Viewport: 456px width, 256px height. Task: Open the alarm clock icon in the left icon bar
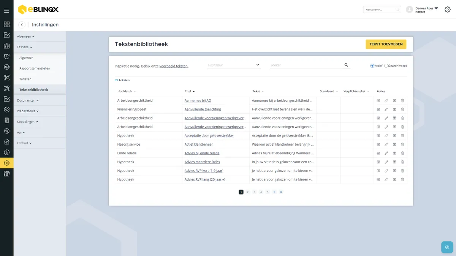click(x=6, y=57)
